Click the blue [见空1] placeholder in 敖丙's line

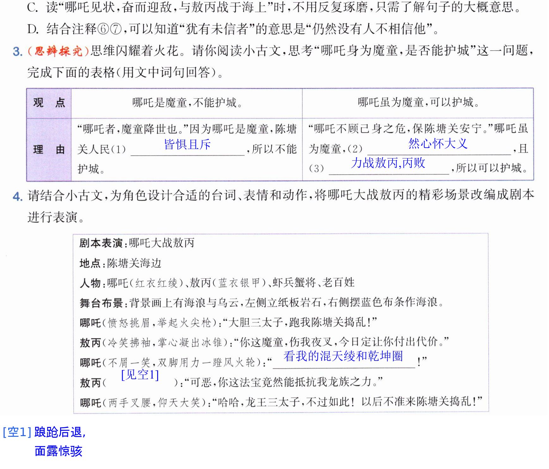(x=140, y=375)
